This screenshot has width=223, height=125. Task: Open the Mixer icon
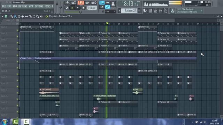coord(160,11)
